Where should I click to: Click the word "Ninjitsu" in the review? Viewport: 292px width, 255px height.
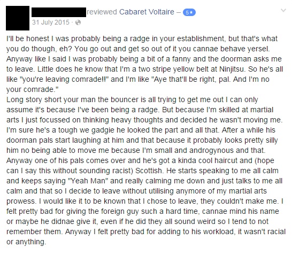(232, 69)
